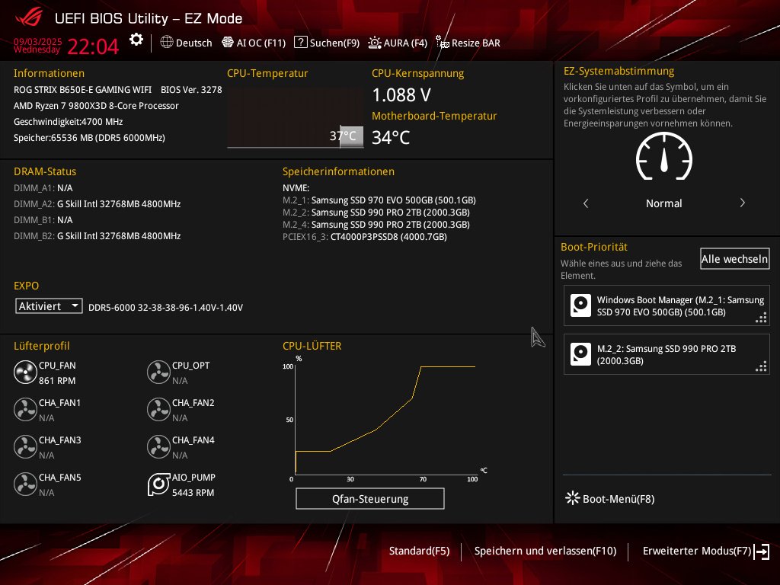Click the 861 RPM CPU fan speed

57,381
